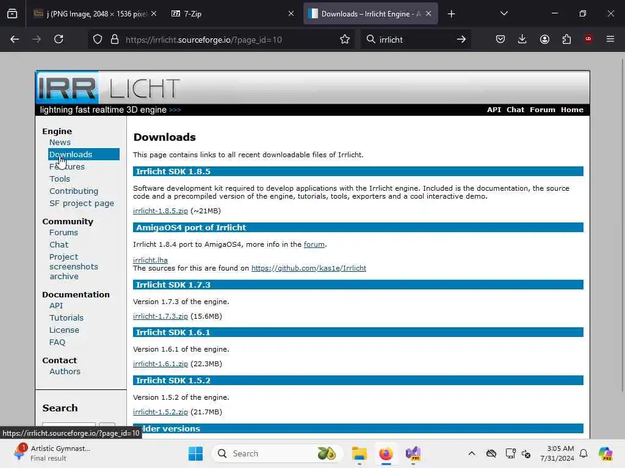Open the tracking protection shield icon
The height and width of the screenshot is (468, 625).
[98, 40]
